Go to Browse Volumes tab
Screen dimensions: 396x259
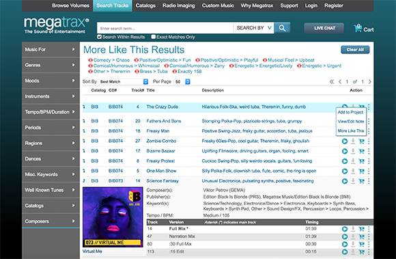point(71,5)
